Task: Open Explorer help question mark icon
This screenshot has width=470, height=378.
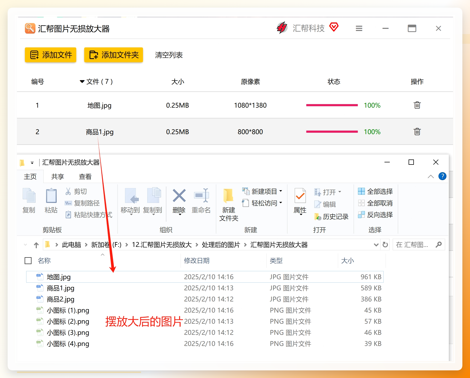Action: click(x=442, y=176)
